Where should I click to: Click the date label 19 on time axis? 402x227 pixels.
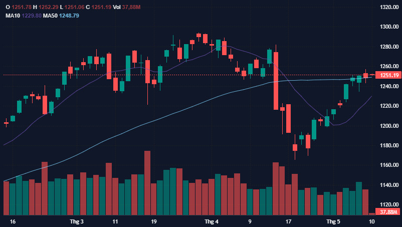[153, 221]
